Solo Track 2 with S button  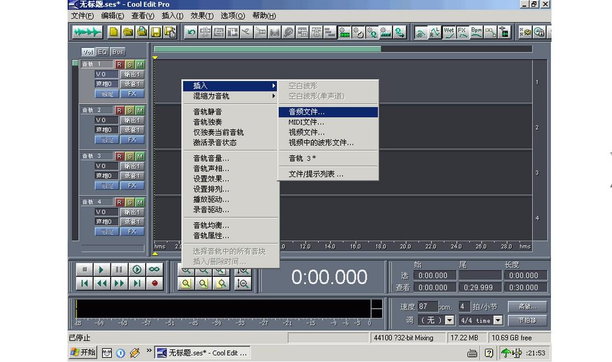point(130,110)
